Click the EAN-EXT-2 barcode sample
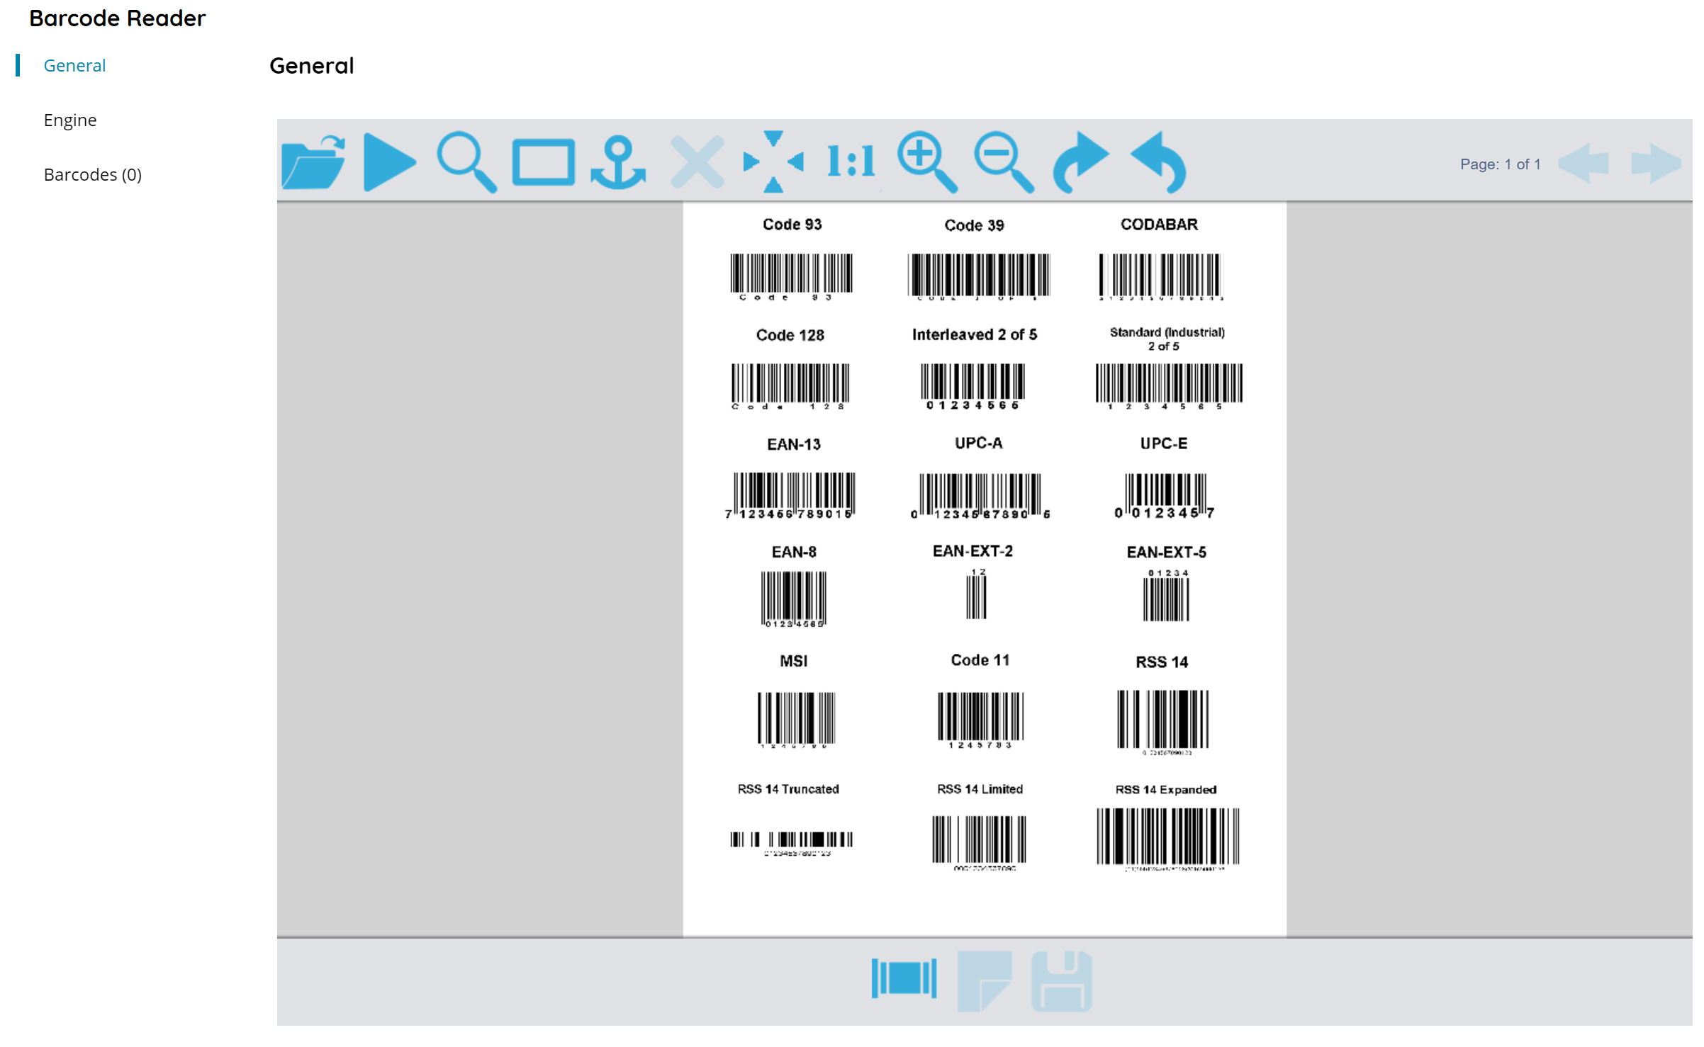This screenshot has height=1047, width=1704. [976, 594]
